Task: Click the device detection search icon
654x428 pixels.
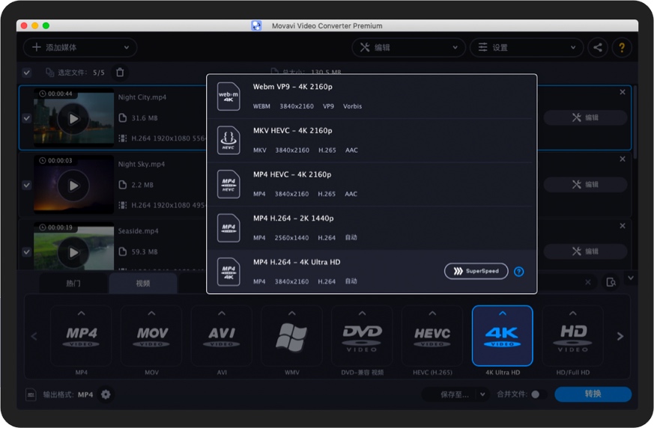Action: 611,283
